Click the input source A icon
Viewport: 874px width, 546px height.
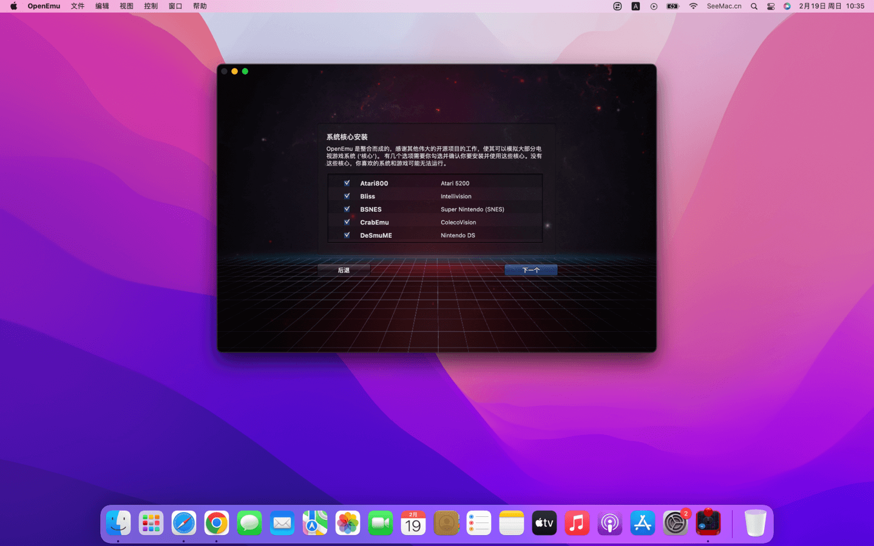click(x=635, y=6)
